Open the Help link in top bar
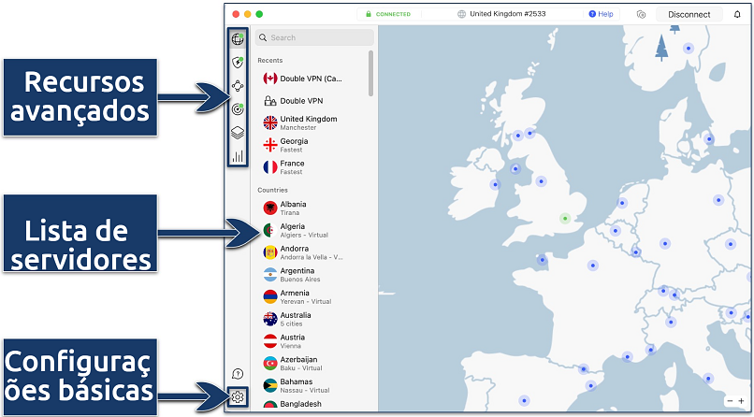The image size is (754, 417). [602, 14]
